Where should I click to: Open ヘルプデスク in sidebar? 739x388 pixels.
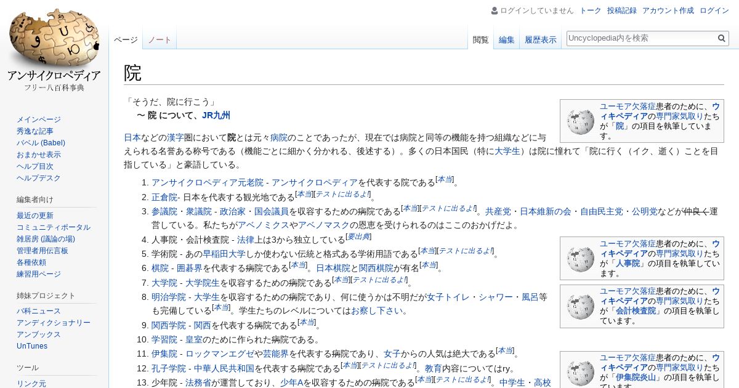(x=39, y=178)
